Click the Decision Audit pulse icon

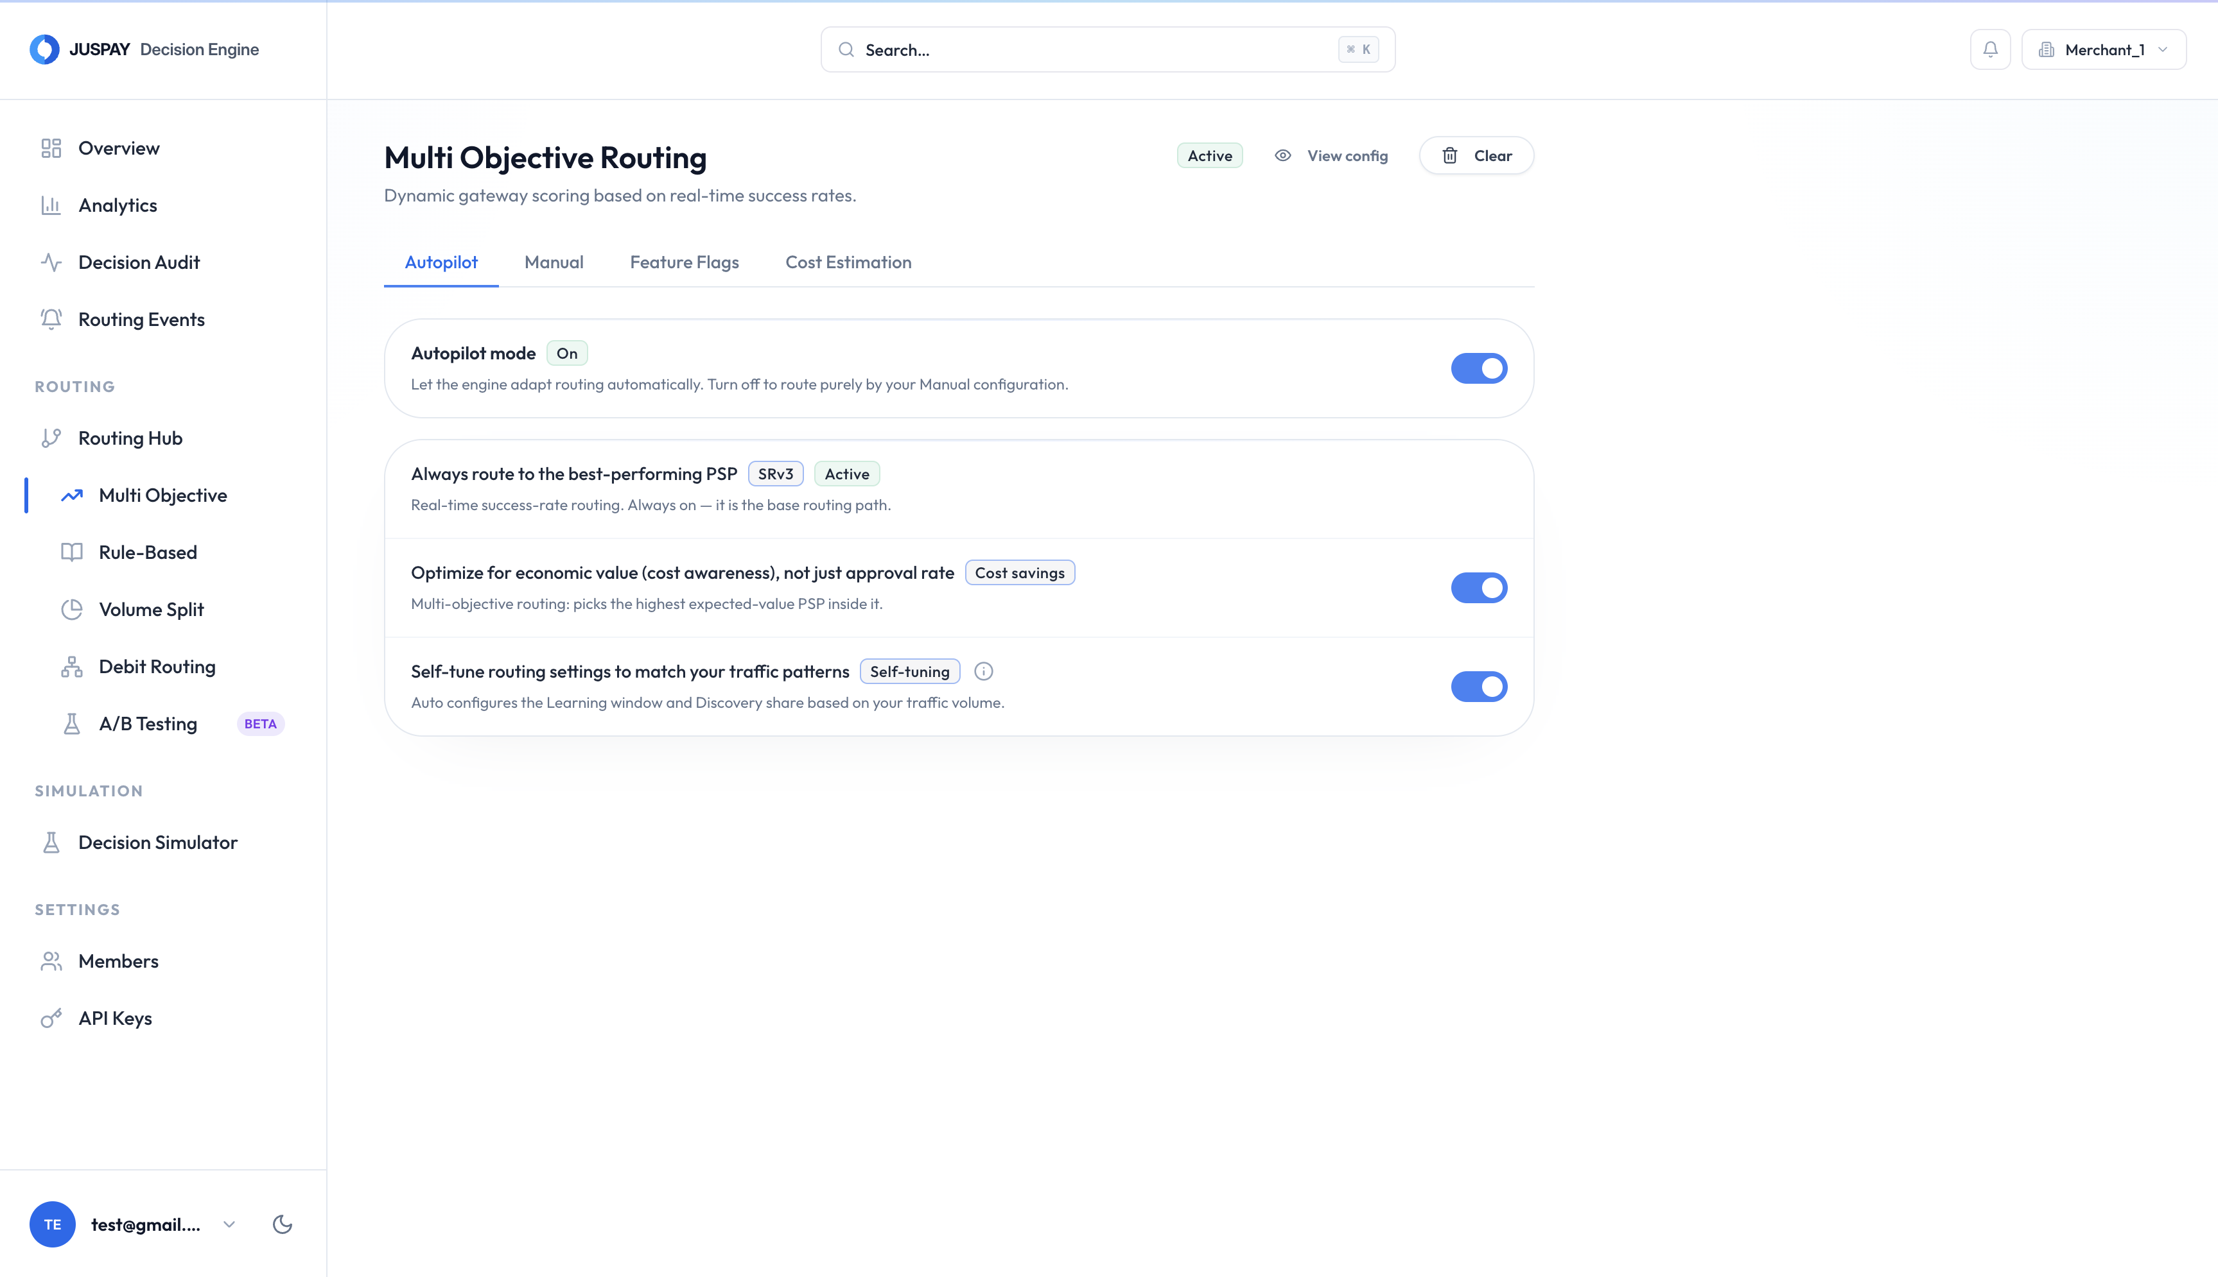click(x=51, y=262)
